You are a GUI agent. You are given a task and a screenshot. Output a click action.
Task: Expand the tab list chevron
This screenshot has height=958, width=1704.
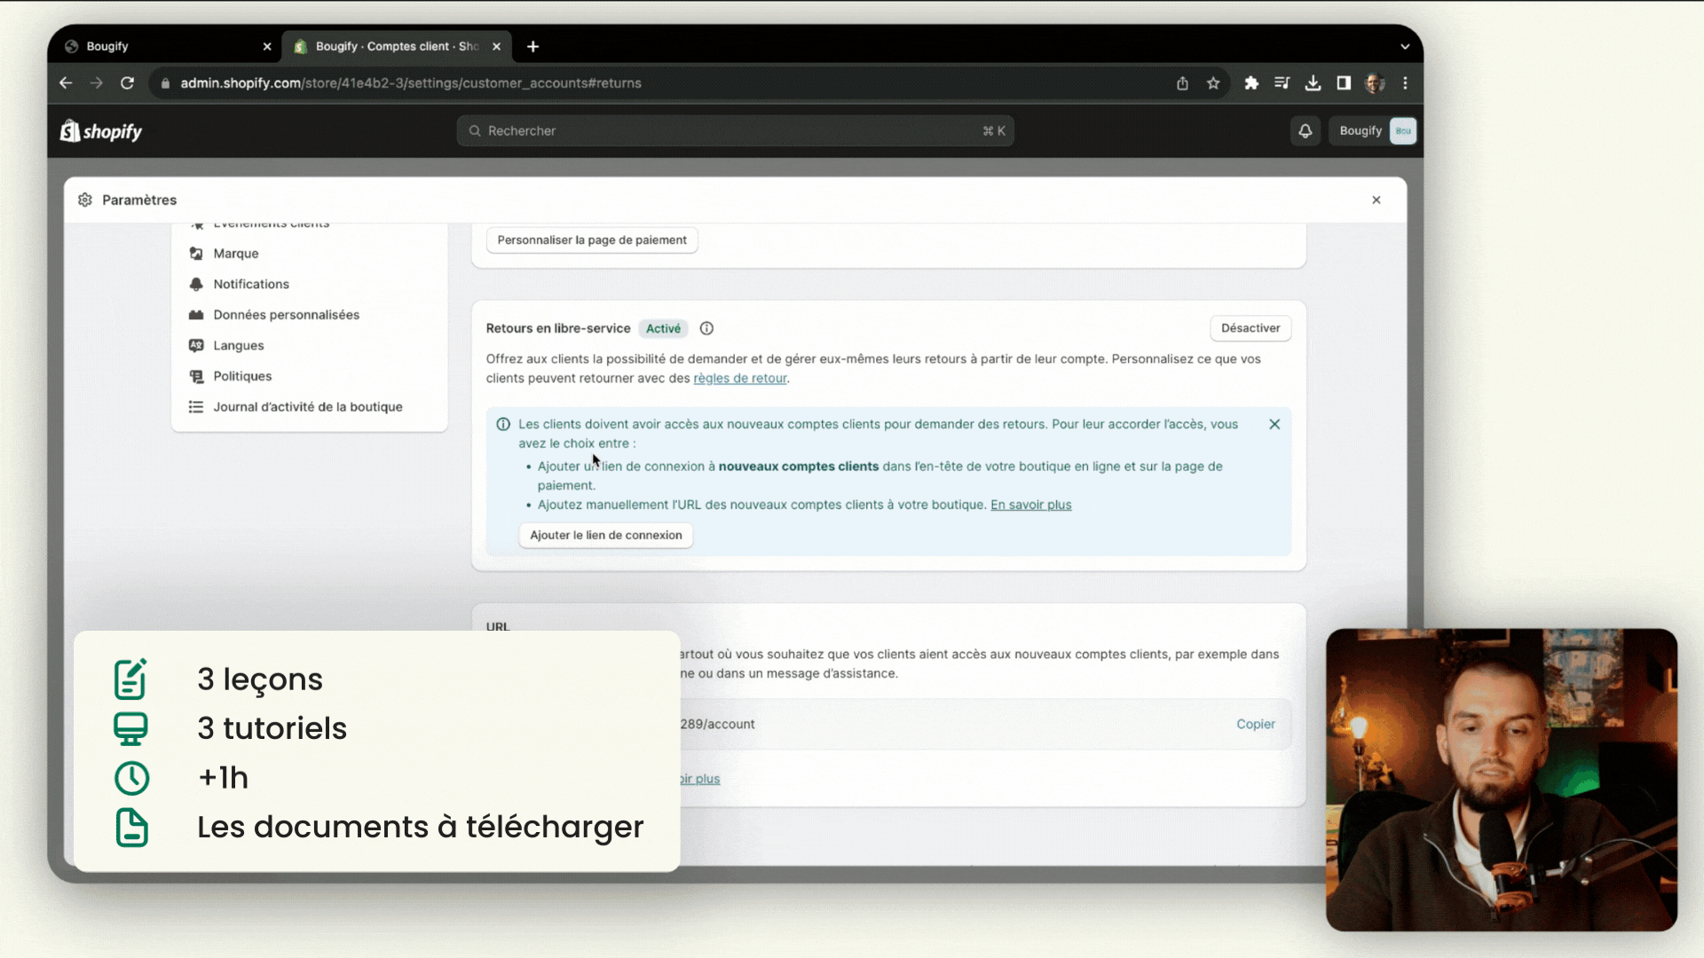tap(1405, 46)
